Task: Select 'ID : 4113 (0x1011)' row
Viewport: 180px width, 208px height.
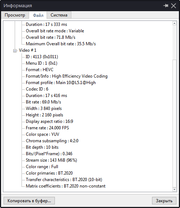Action: 42,57
